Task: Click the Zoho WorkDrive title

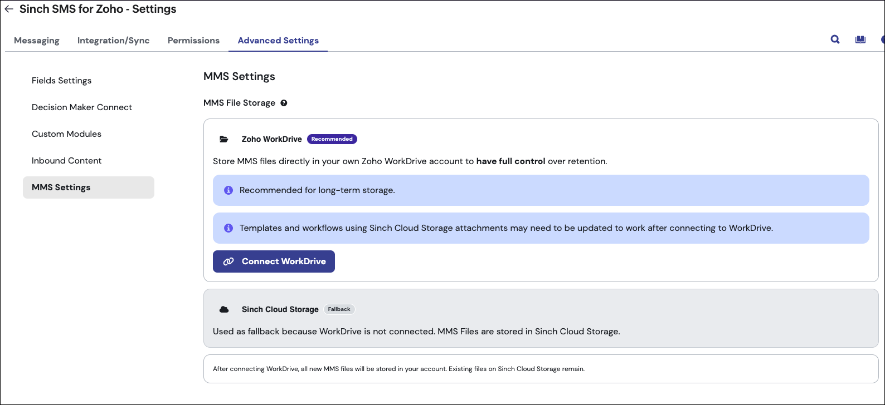Action: tap(271, 139)
